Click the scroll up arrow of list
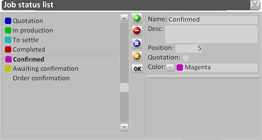The width and height of the screenshot is (262, 140). click(x=124, y=18)
